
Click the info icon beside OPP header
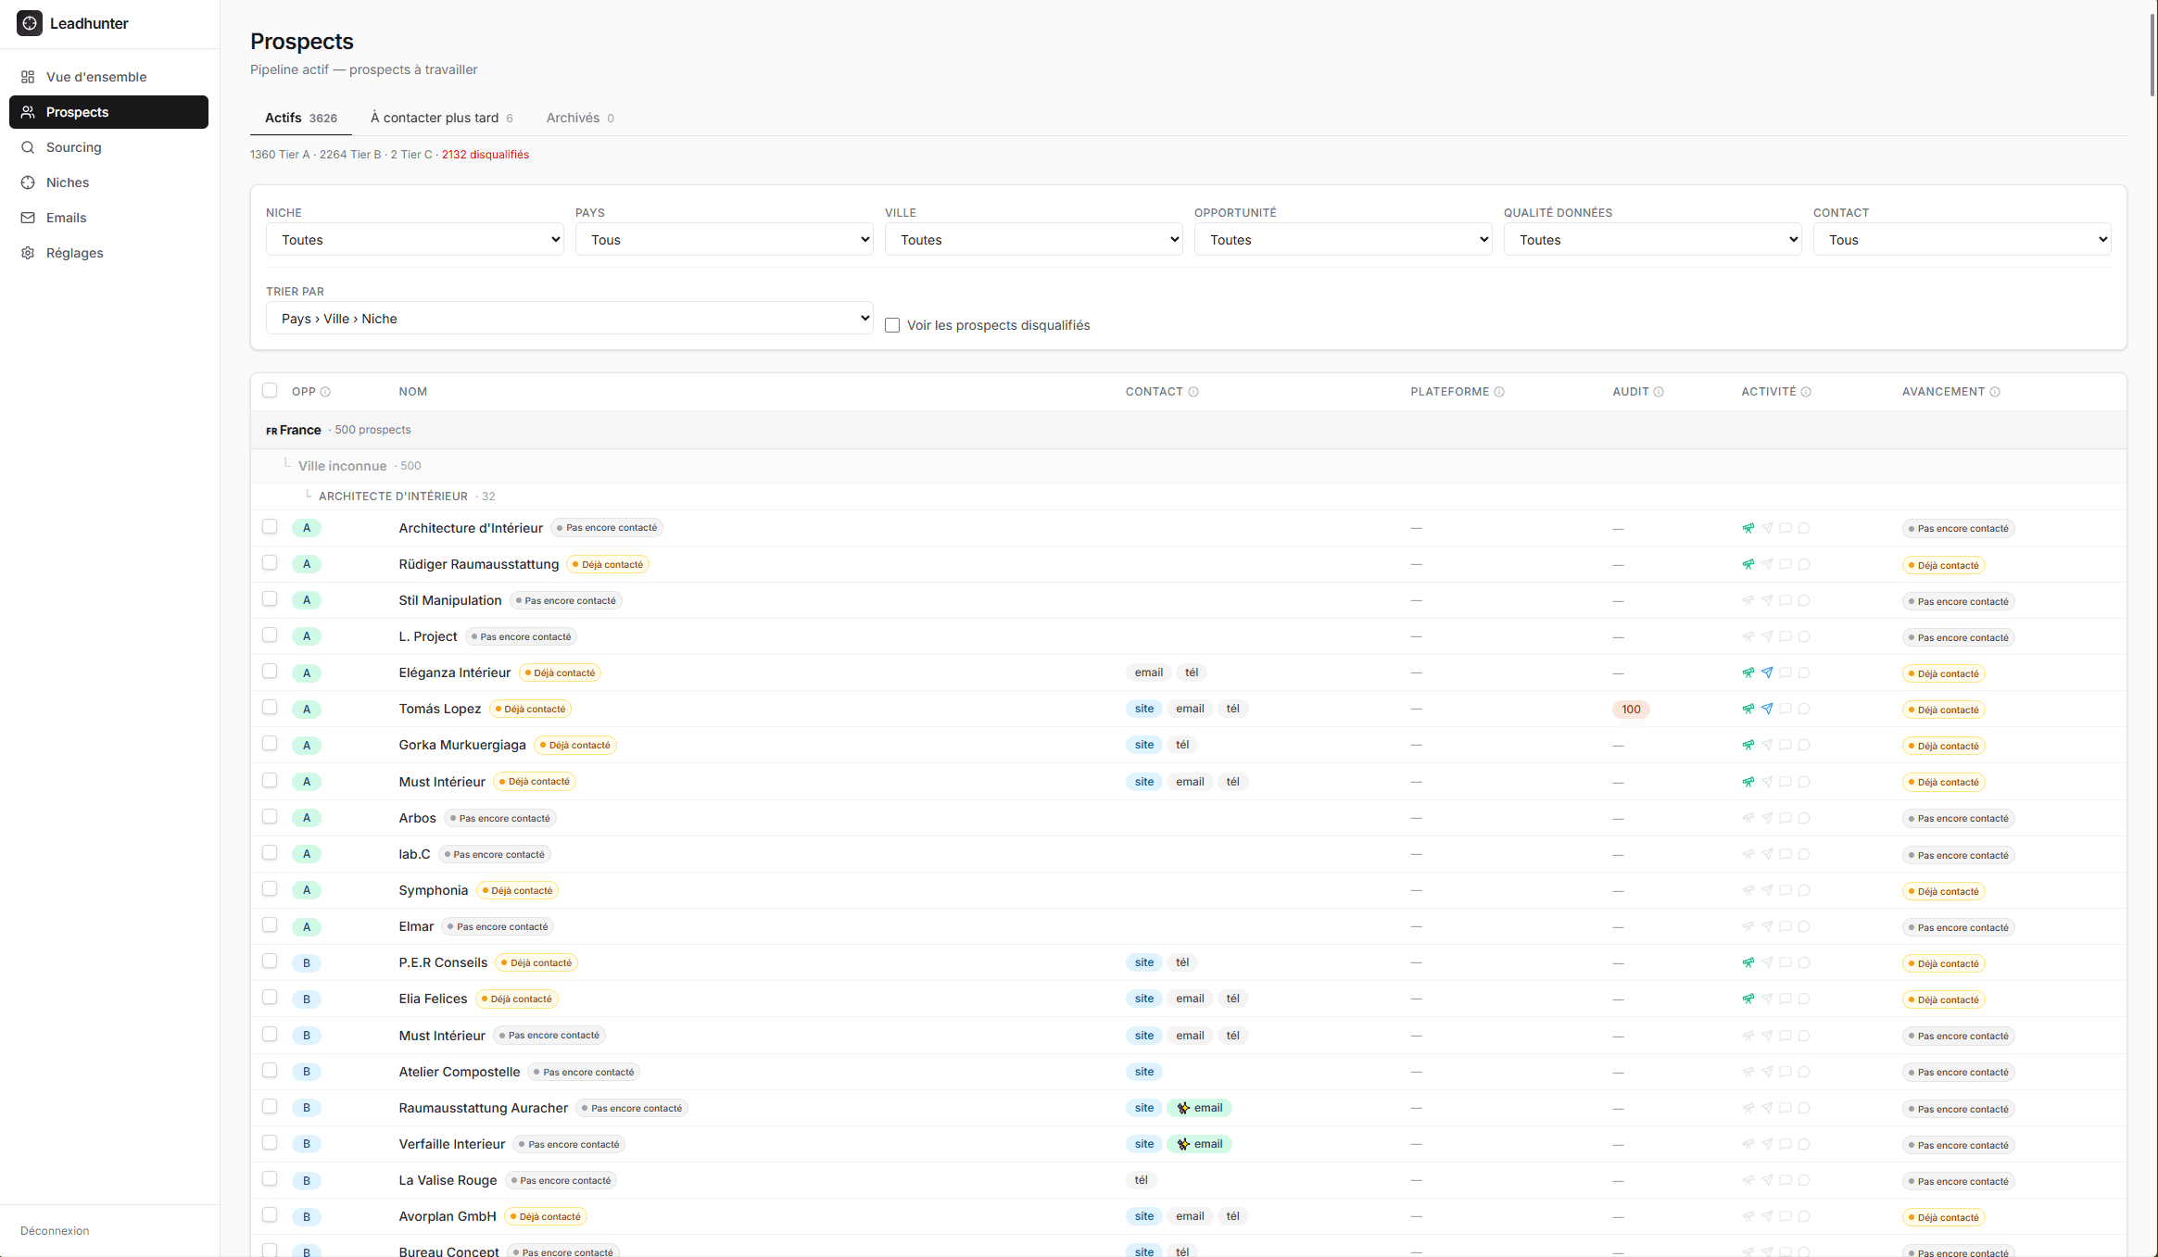pos(325,392)
